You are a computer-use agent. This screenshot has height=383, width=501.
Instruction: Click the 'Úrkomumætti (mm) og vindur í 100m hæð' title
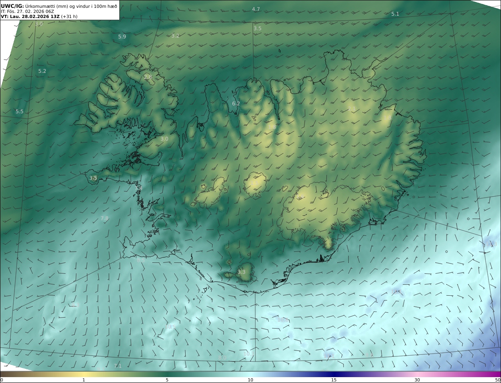point(71,6)
